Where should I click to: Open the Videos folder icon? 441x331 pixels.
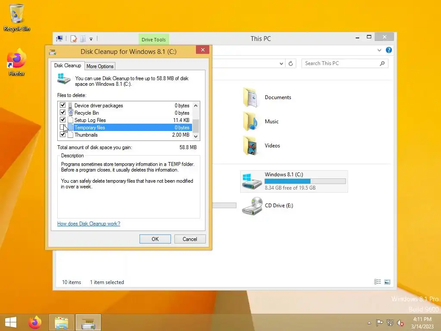coord(251,146)
